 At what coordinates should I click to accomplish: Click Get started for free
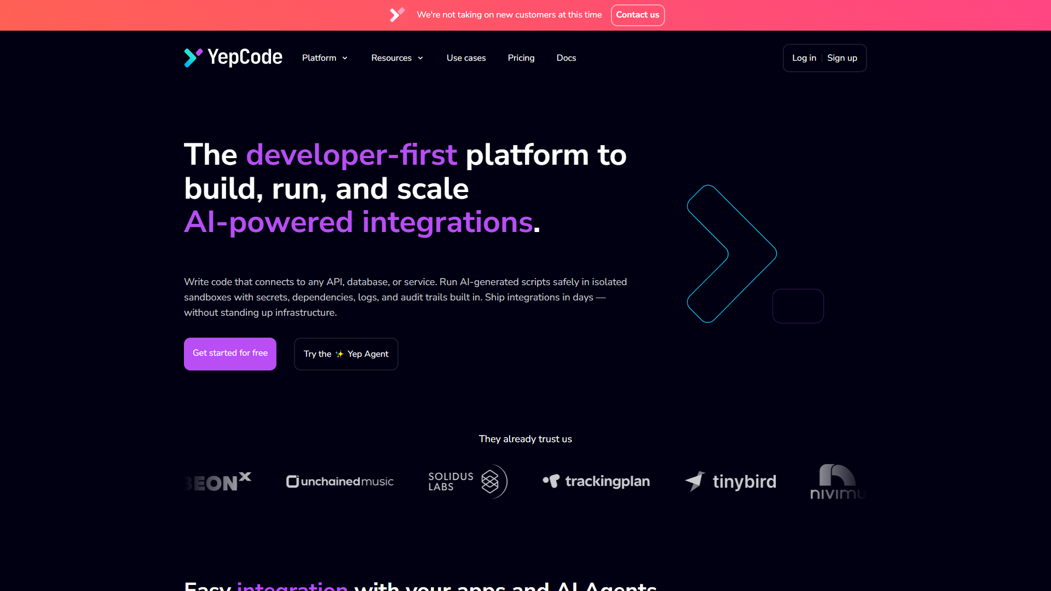(230, 354)
